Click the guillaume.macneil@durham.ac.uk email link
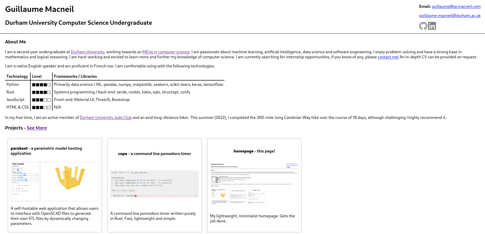This screenshot has width=485, height=234. [x=450, y=16]
